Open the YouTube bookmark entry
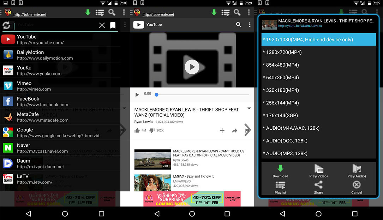Screen dimensions: 383x220 click(60, 39)
